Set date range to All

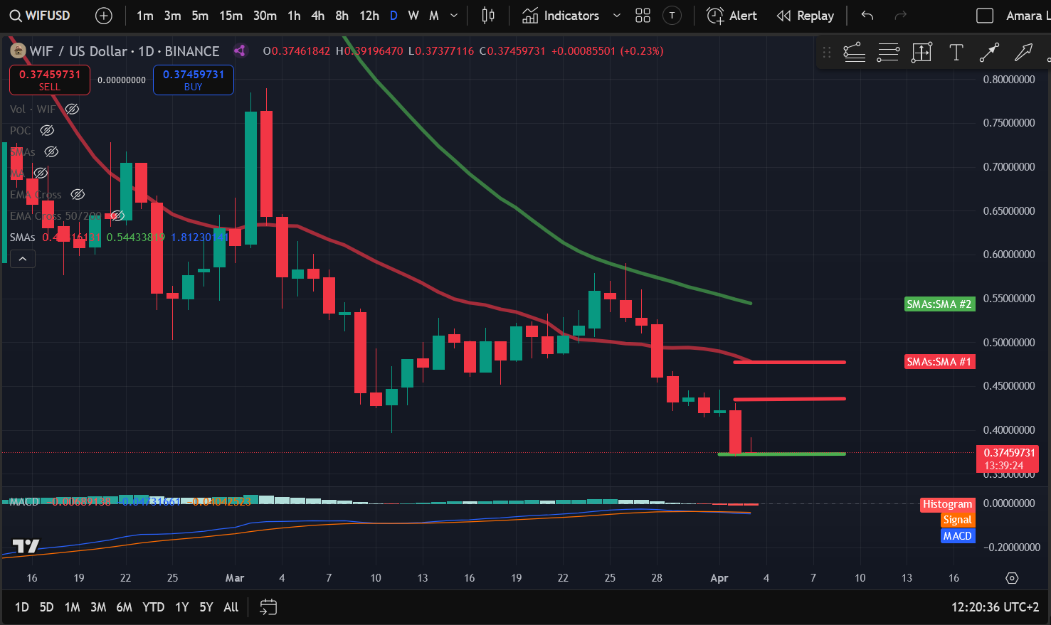click(x=231, y=607)
